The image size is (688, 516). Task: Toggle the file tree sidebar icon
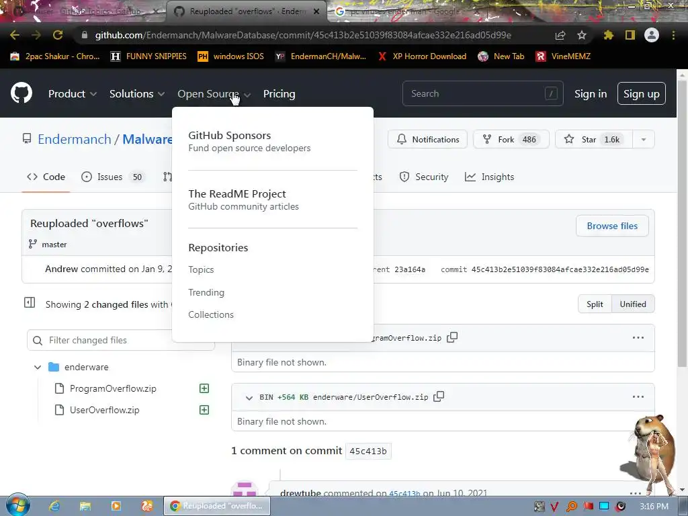point(30,302)
